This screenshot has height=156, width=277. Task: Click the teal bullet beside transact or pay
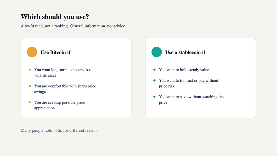tap(154, 80)
